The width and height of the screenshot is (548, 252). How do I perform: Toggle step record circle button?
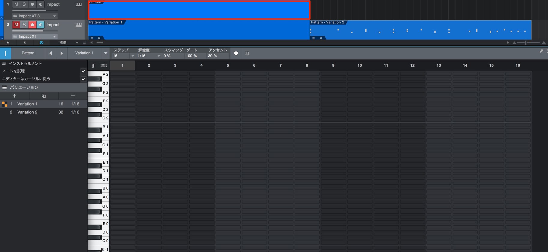(x=236, y=53)
